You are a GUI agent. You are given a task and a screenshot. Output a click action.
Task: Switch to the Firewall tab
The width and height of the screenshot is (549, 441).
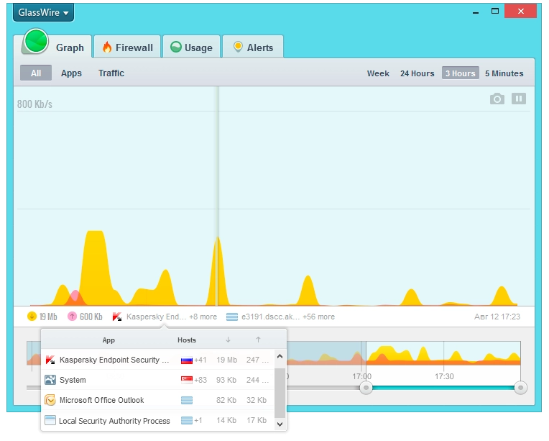point(127,47)
